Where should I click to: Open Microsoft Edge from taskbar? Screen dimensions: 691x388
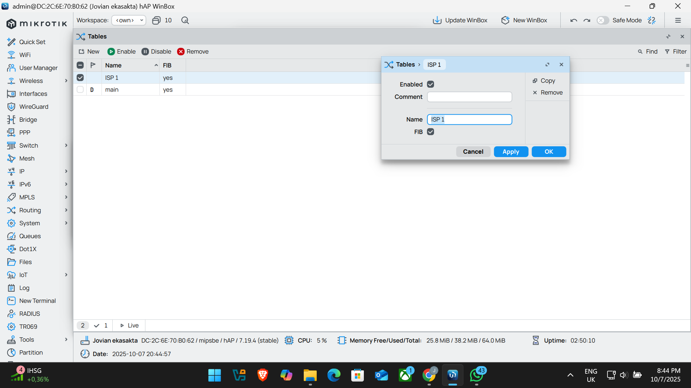(334, 375)
